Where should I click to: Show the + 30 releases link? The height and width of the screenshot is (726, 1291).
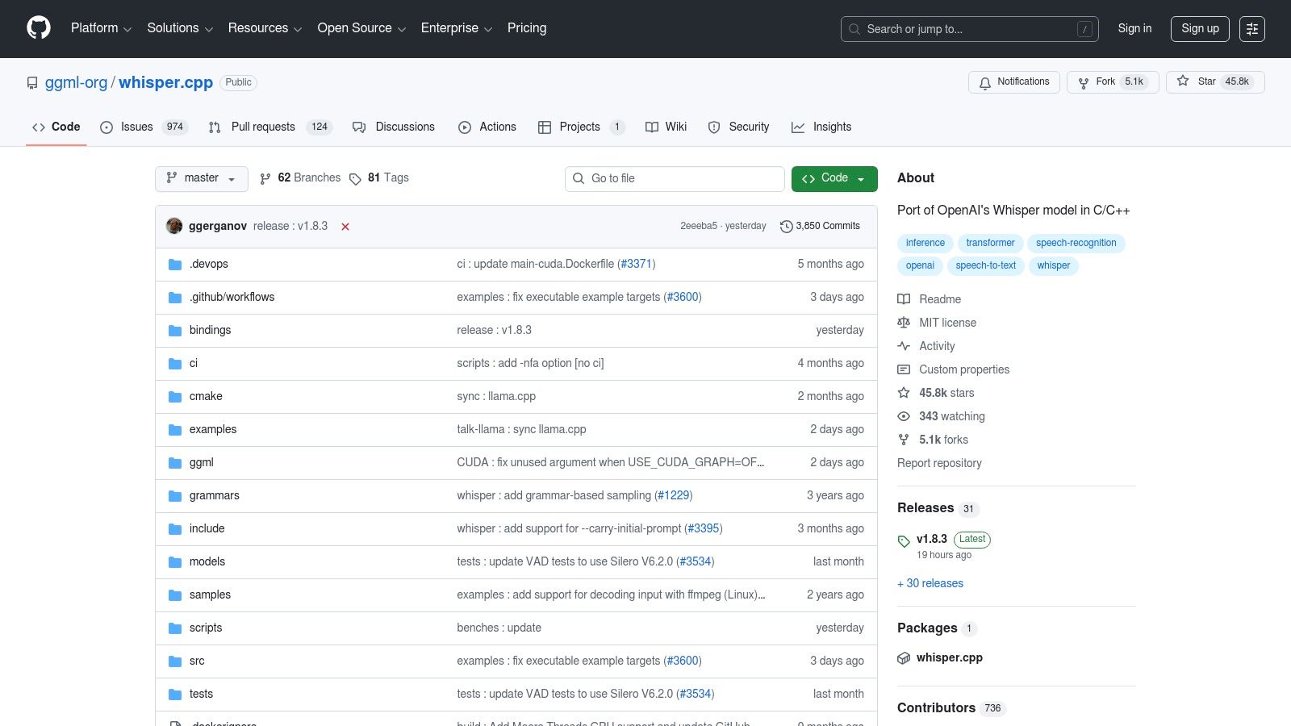(930, 583)
